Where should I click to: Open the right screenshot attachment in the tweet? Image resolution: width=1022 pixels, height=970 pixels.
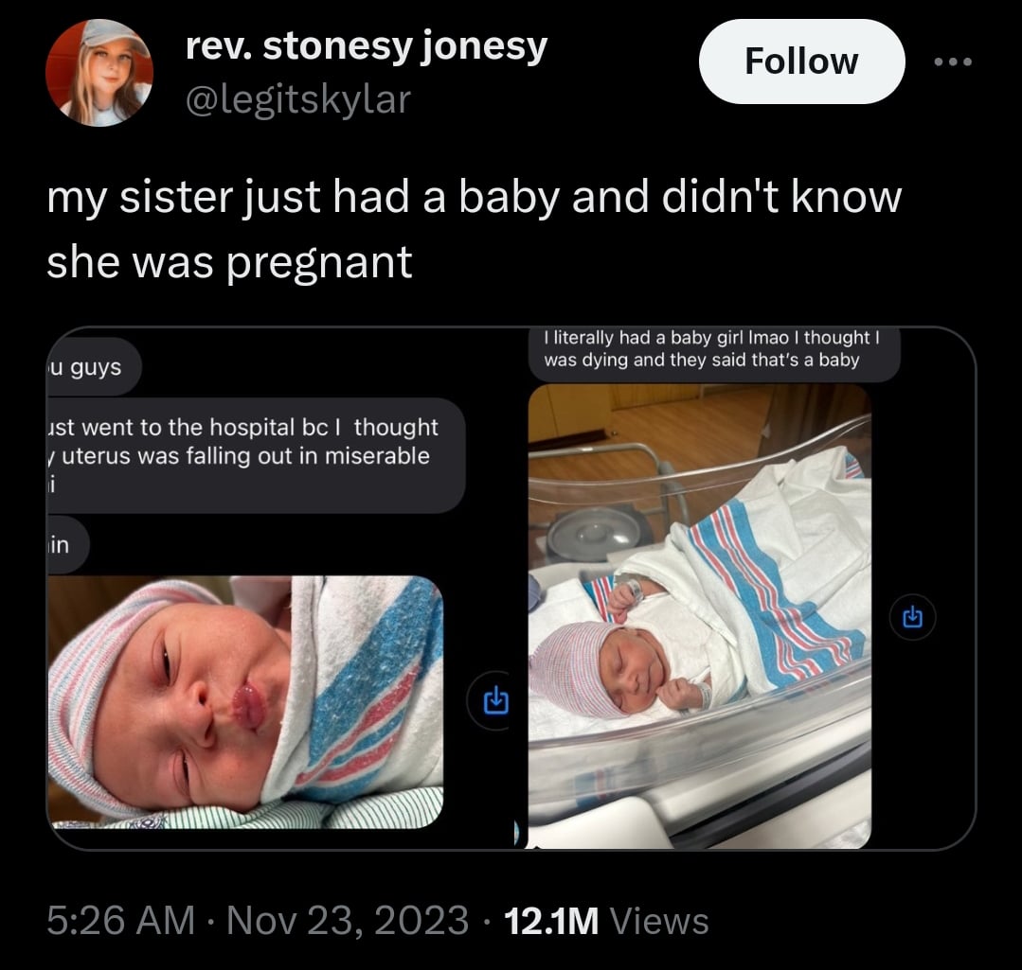[751, 588]
